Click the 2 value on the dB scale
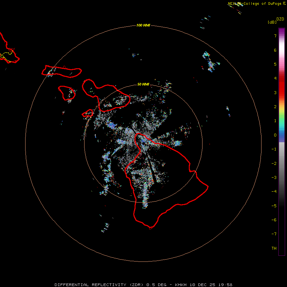Image resolution: width=287 pixels, height=287 pixels. [275, 107]
